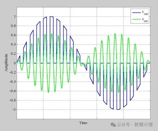The height and width of the screenshot is (131, 158).
Task: Click the y-axis tick label 0
Action: (x=15, y=63)
